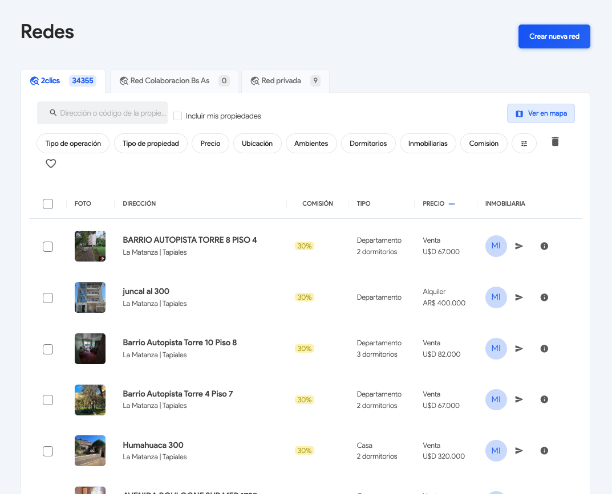This screenshot has width=612, height=494.
Task: Open the Dormitorios filter dropdown
Action: coord(368,144)
